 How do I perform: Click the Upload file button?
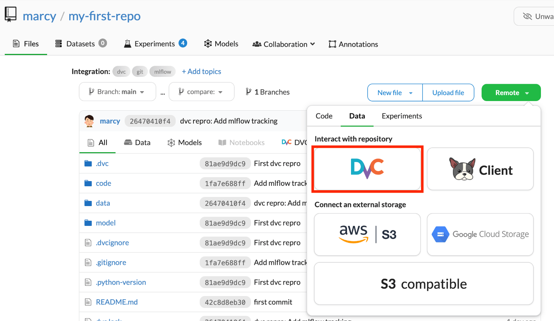point(448,93)
